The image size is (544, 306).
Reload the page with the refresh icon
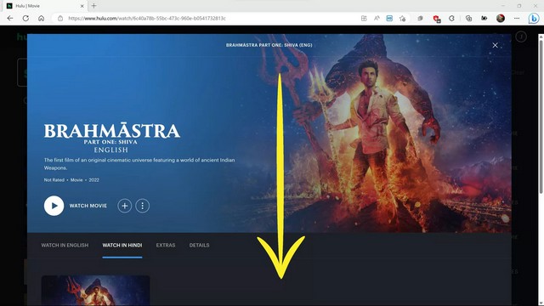[25, 19]
